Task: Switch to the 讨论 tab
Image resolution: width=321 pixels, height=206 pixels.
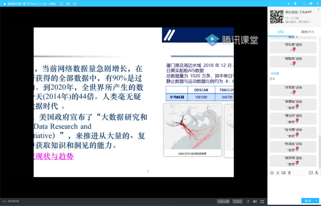Action: click(281, 32)
